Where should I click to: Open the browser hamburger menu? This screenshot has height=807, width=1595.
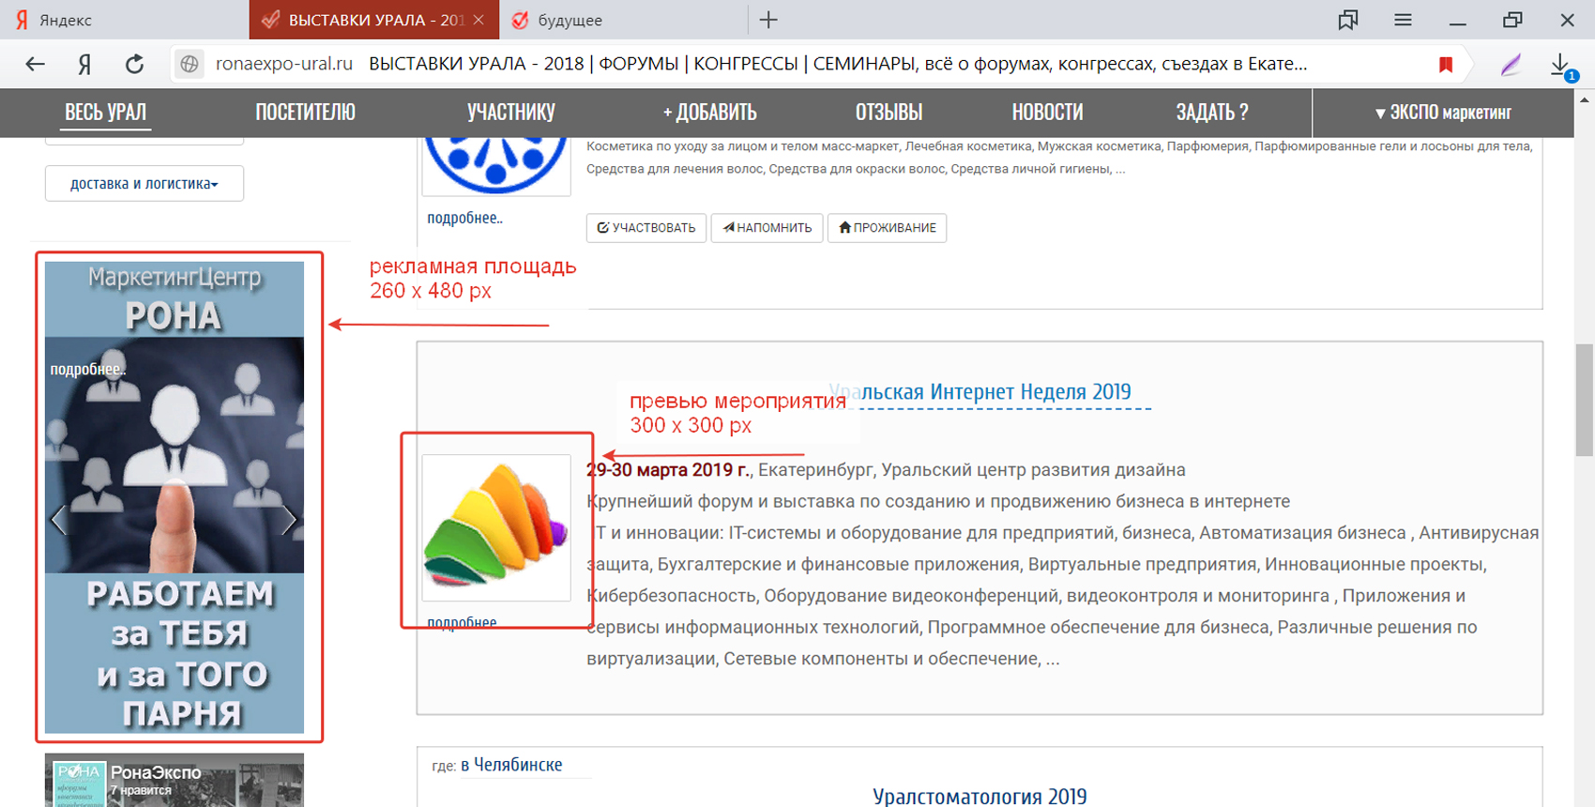(x=1403, y=20)
